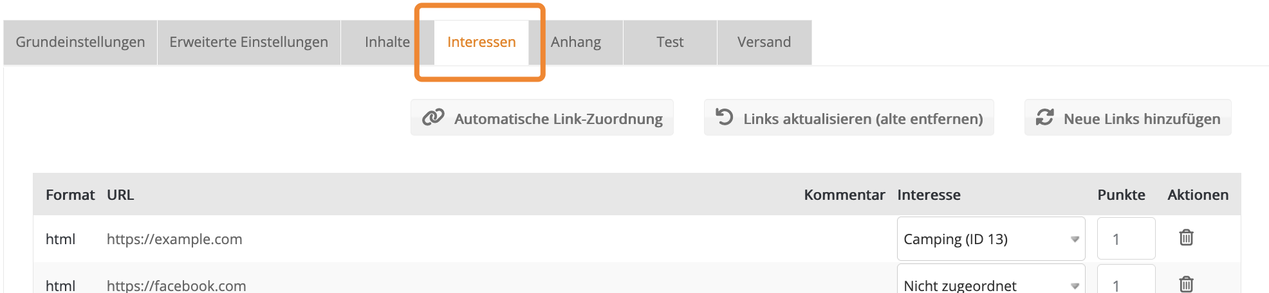Focus the Punkte field for facebook.com
Screen dimensions: 1269x293
click(1125, 284)
